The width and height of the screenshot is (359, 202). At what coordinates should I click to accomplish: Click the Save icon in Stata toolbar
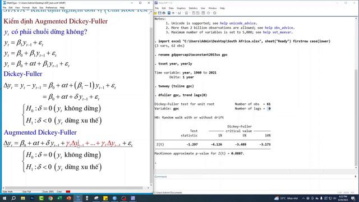(159, 13)
